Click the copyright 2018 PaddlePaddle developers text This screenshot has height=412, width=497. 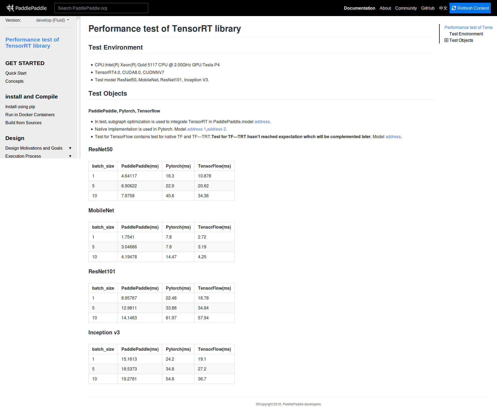click(x=289, y=404)
